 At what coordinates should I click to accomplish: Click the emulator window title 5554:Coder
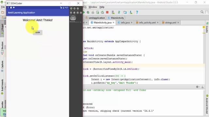tap(16, 3)
